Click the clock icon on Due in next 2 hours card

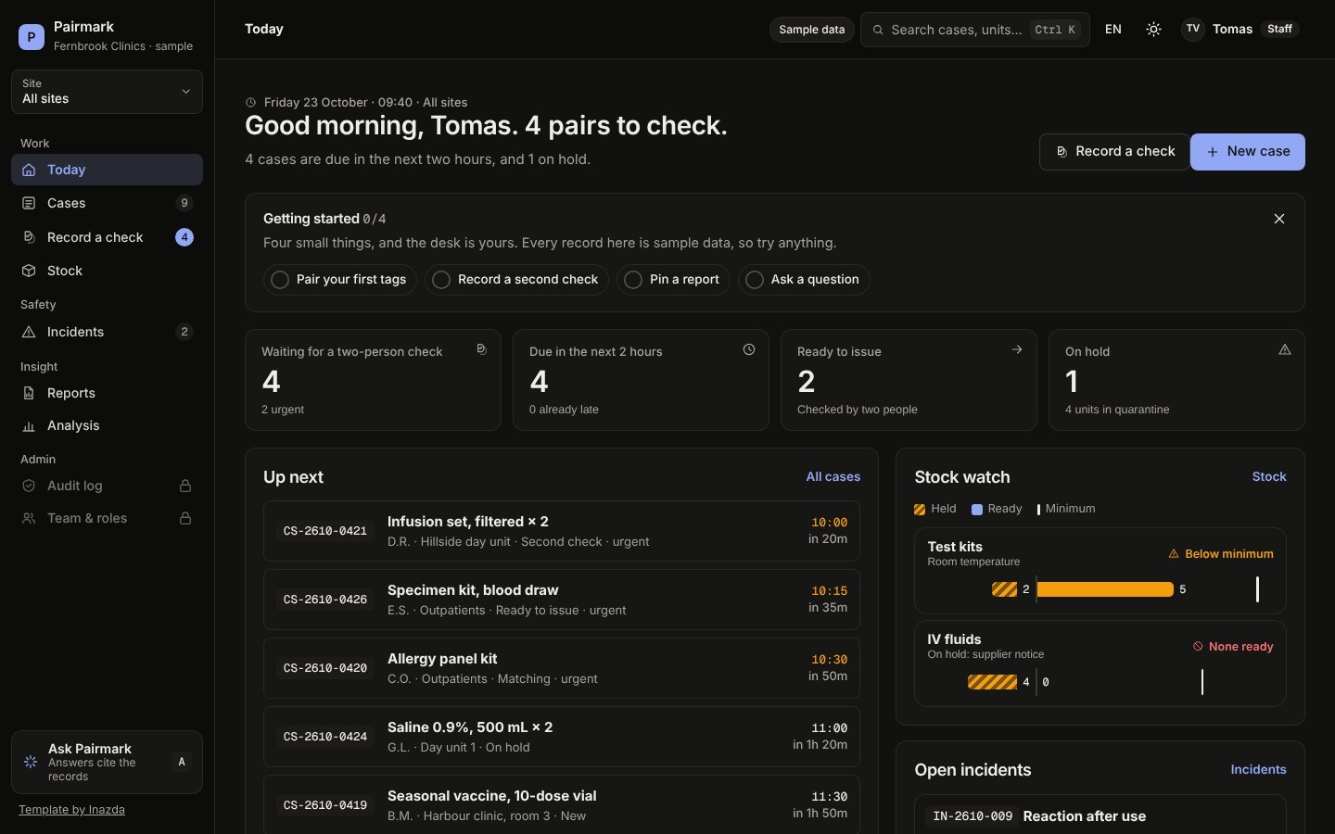(749, 349)
